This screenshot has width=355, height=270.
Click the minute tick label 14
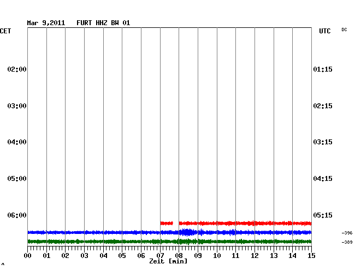click(292, 256)
